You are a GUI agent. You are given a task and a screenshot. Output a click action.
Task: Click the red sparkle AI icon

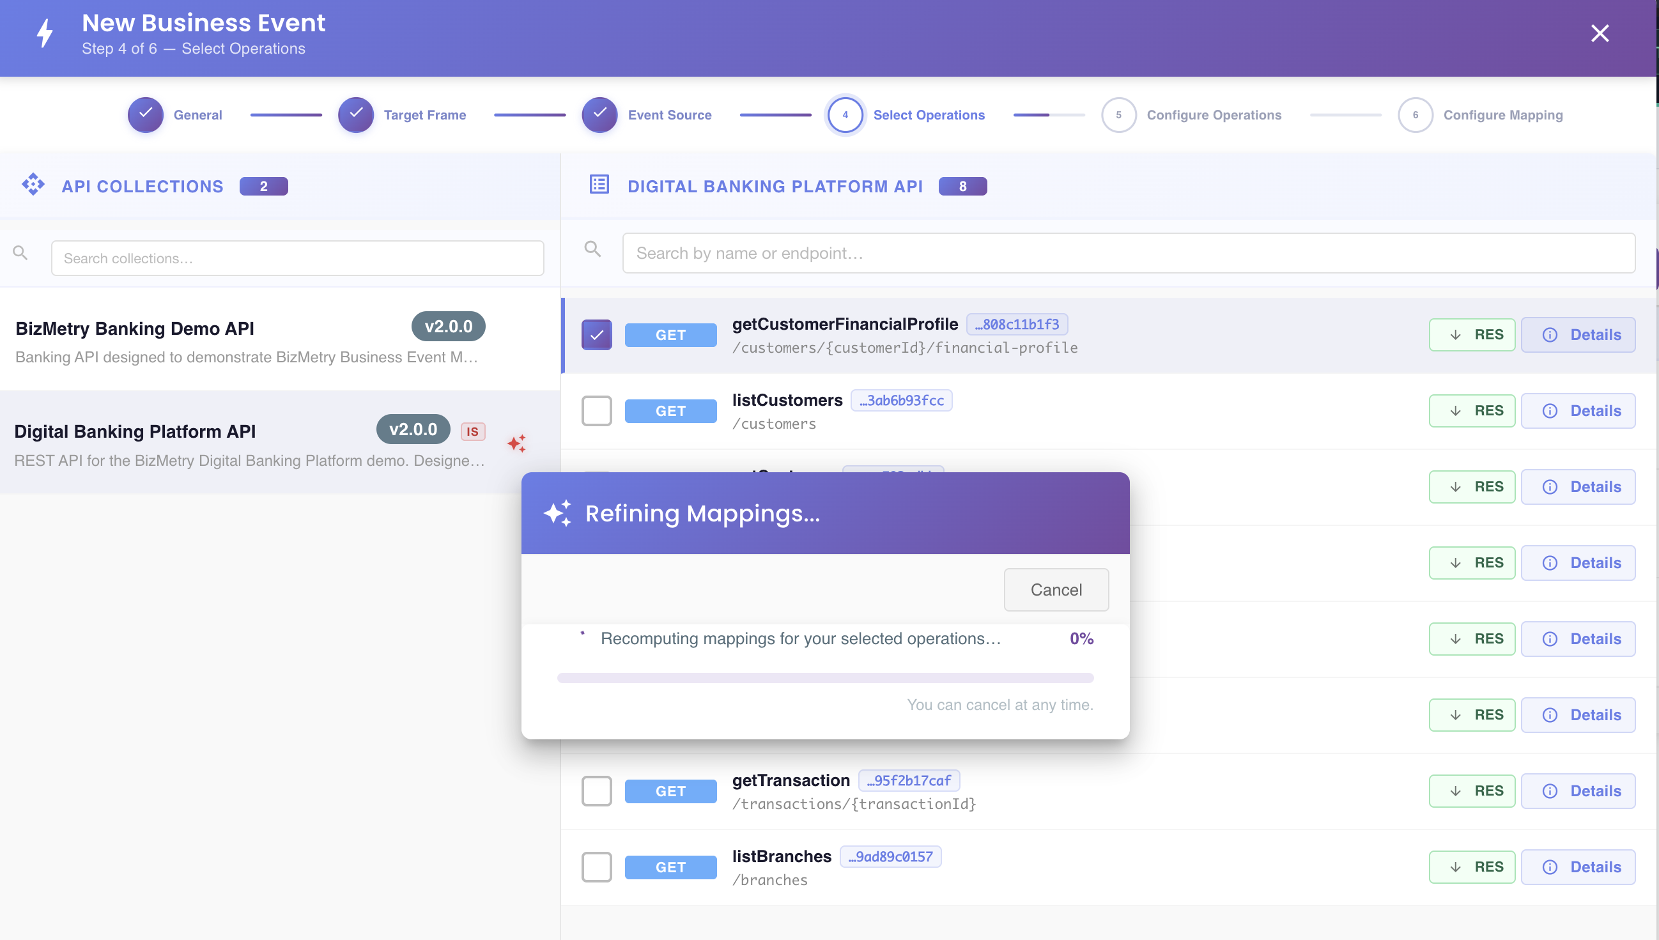(x=517, y=443)
